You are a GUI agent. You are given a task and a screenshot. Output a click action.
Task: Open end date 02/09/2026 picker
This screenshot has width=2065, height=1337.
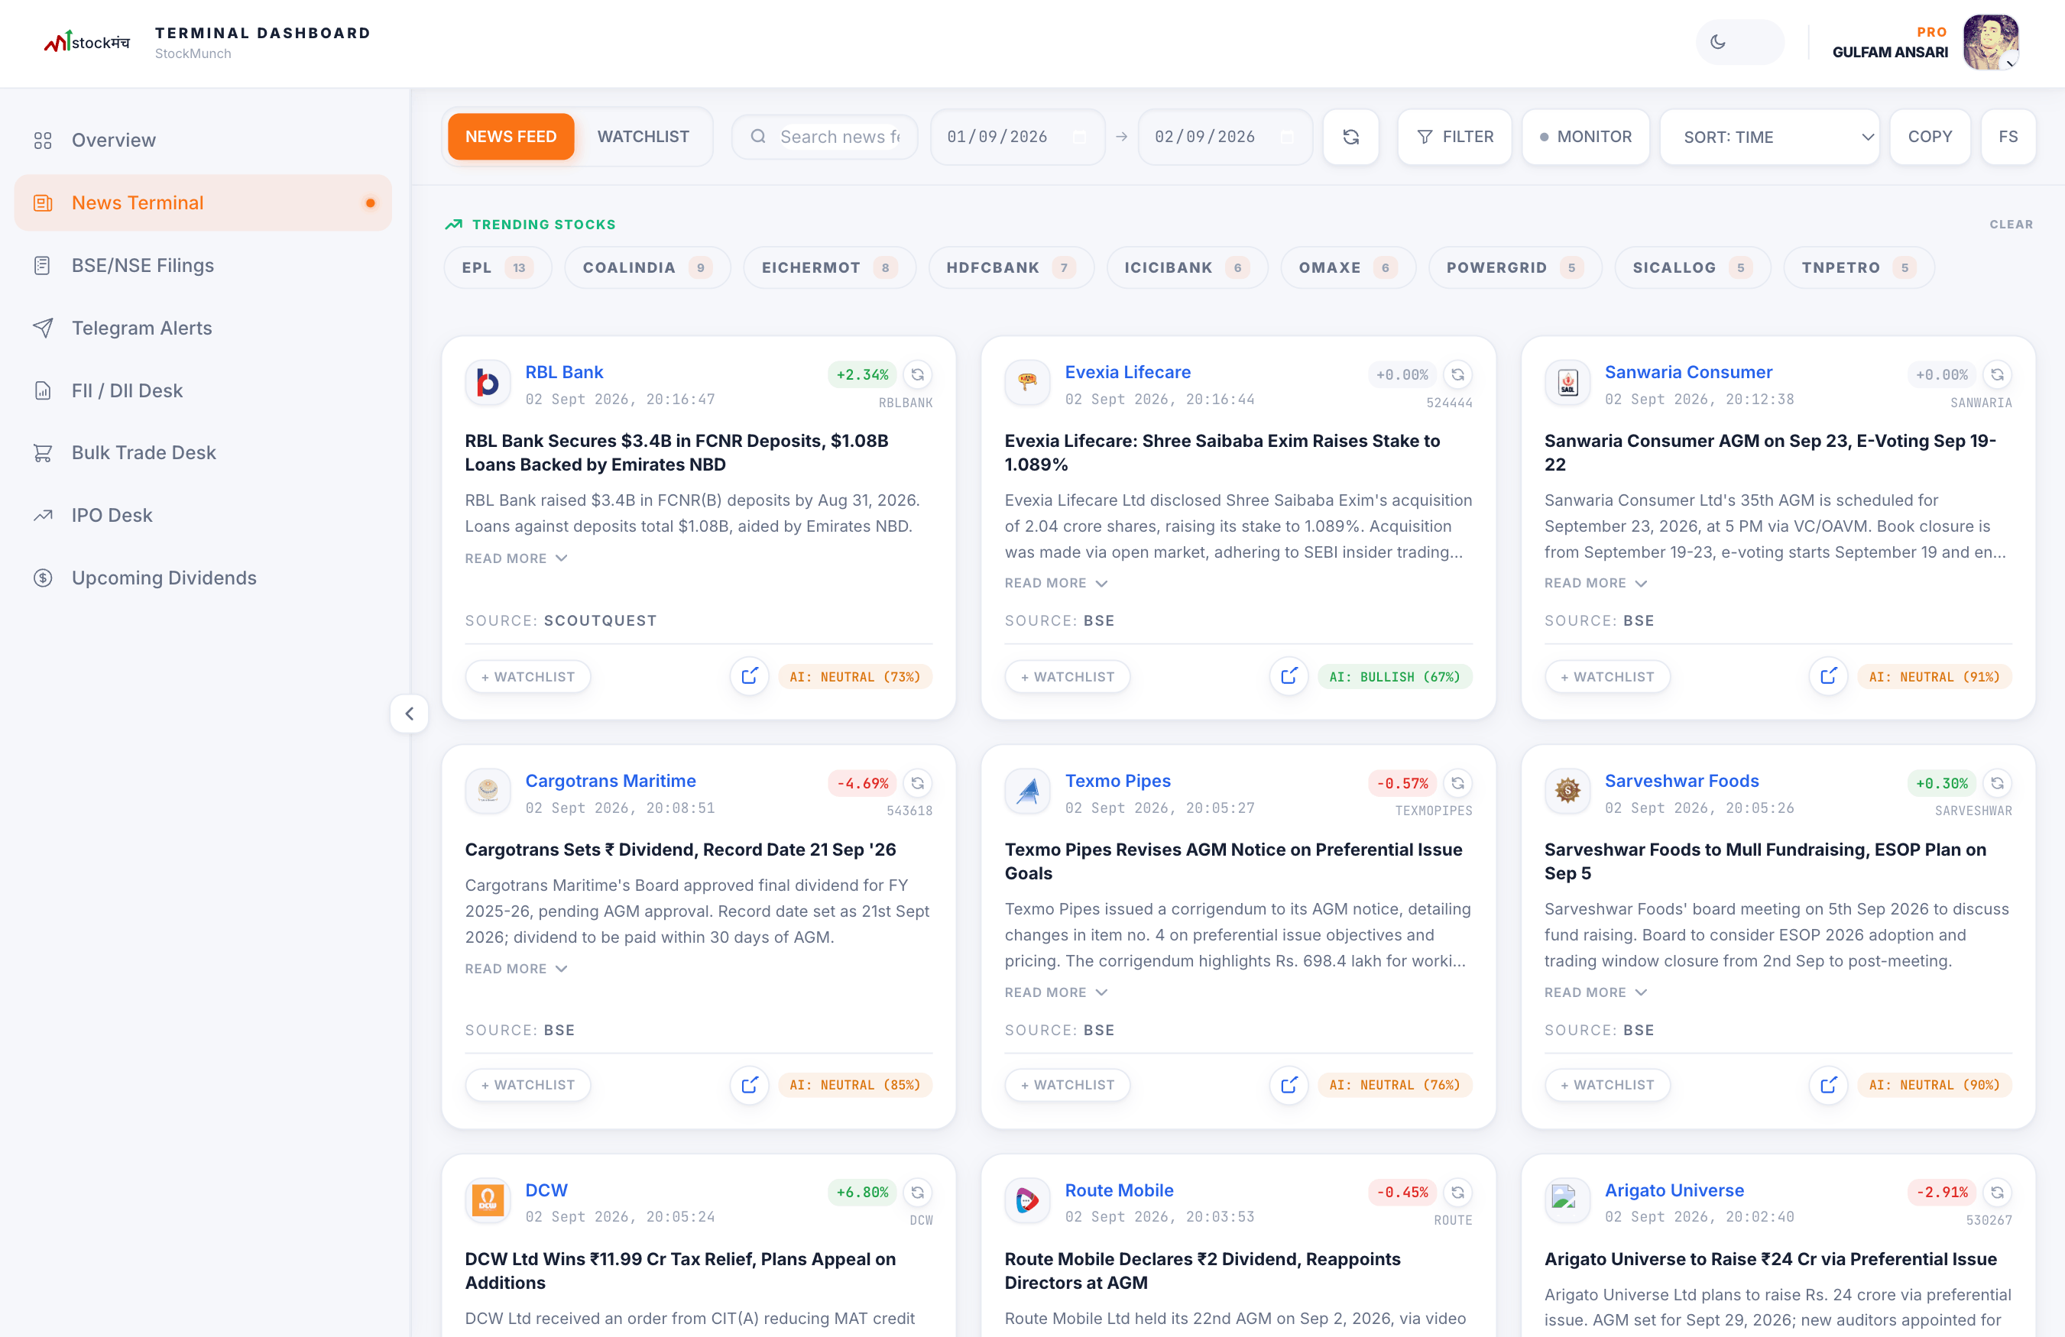tap(1224, 136)
